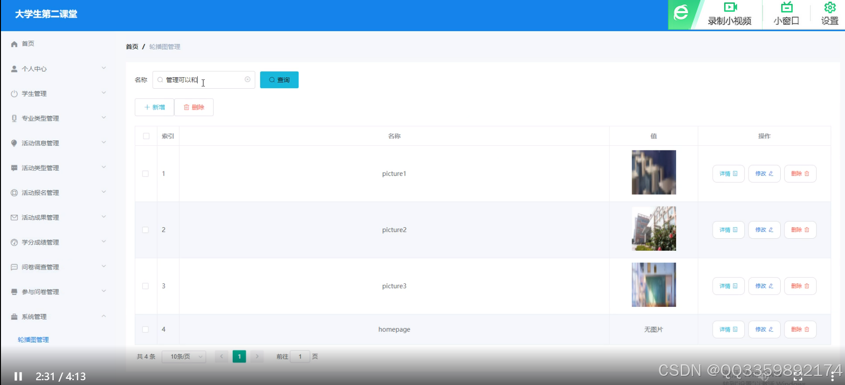
Task: Start 录制小视频 video recording
Action: click(x=730, y=14)
